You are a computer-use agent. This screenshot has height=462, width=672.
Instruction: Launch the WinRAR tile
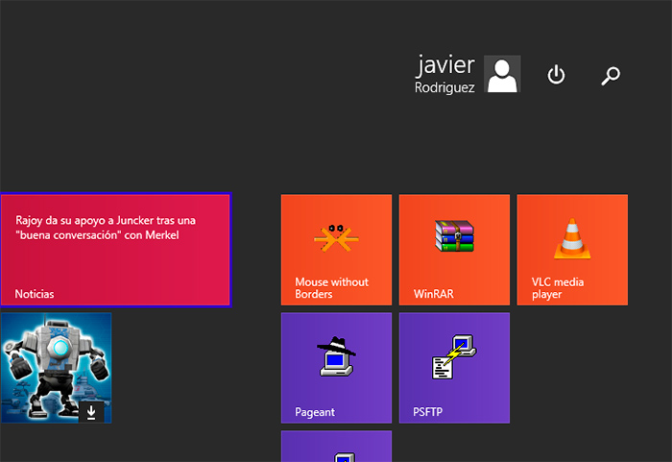point(454,250)
